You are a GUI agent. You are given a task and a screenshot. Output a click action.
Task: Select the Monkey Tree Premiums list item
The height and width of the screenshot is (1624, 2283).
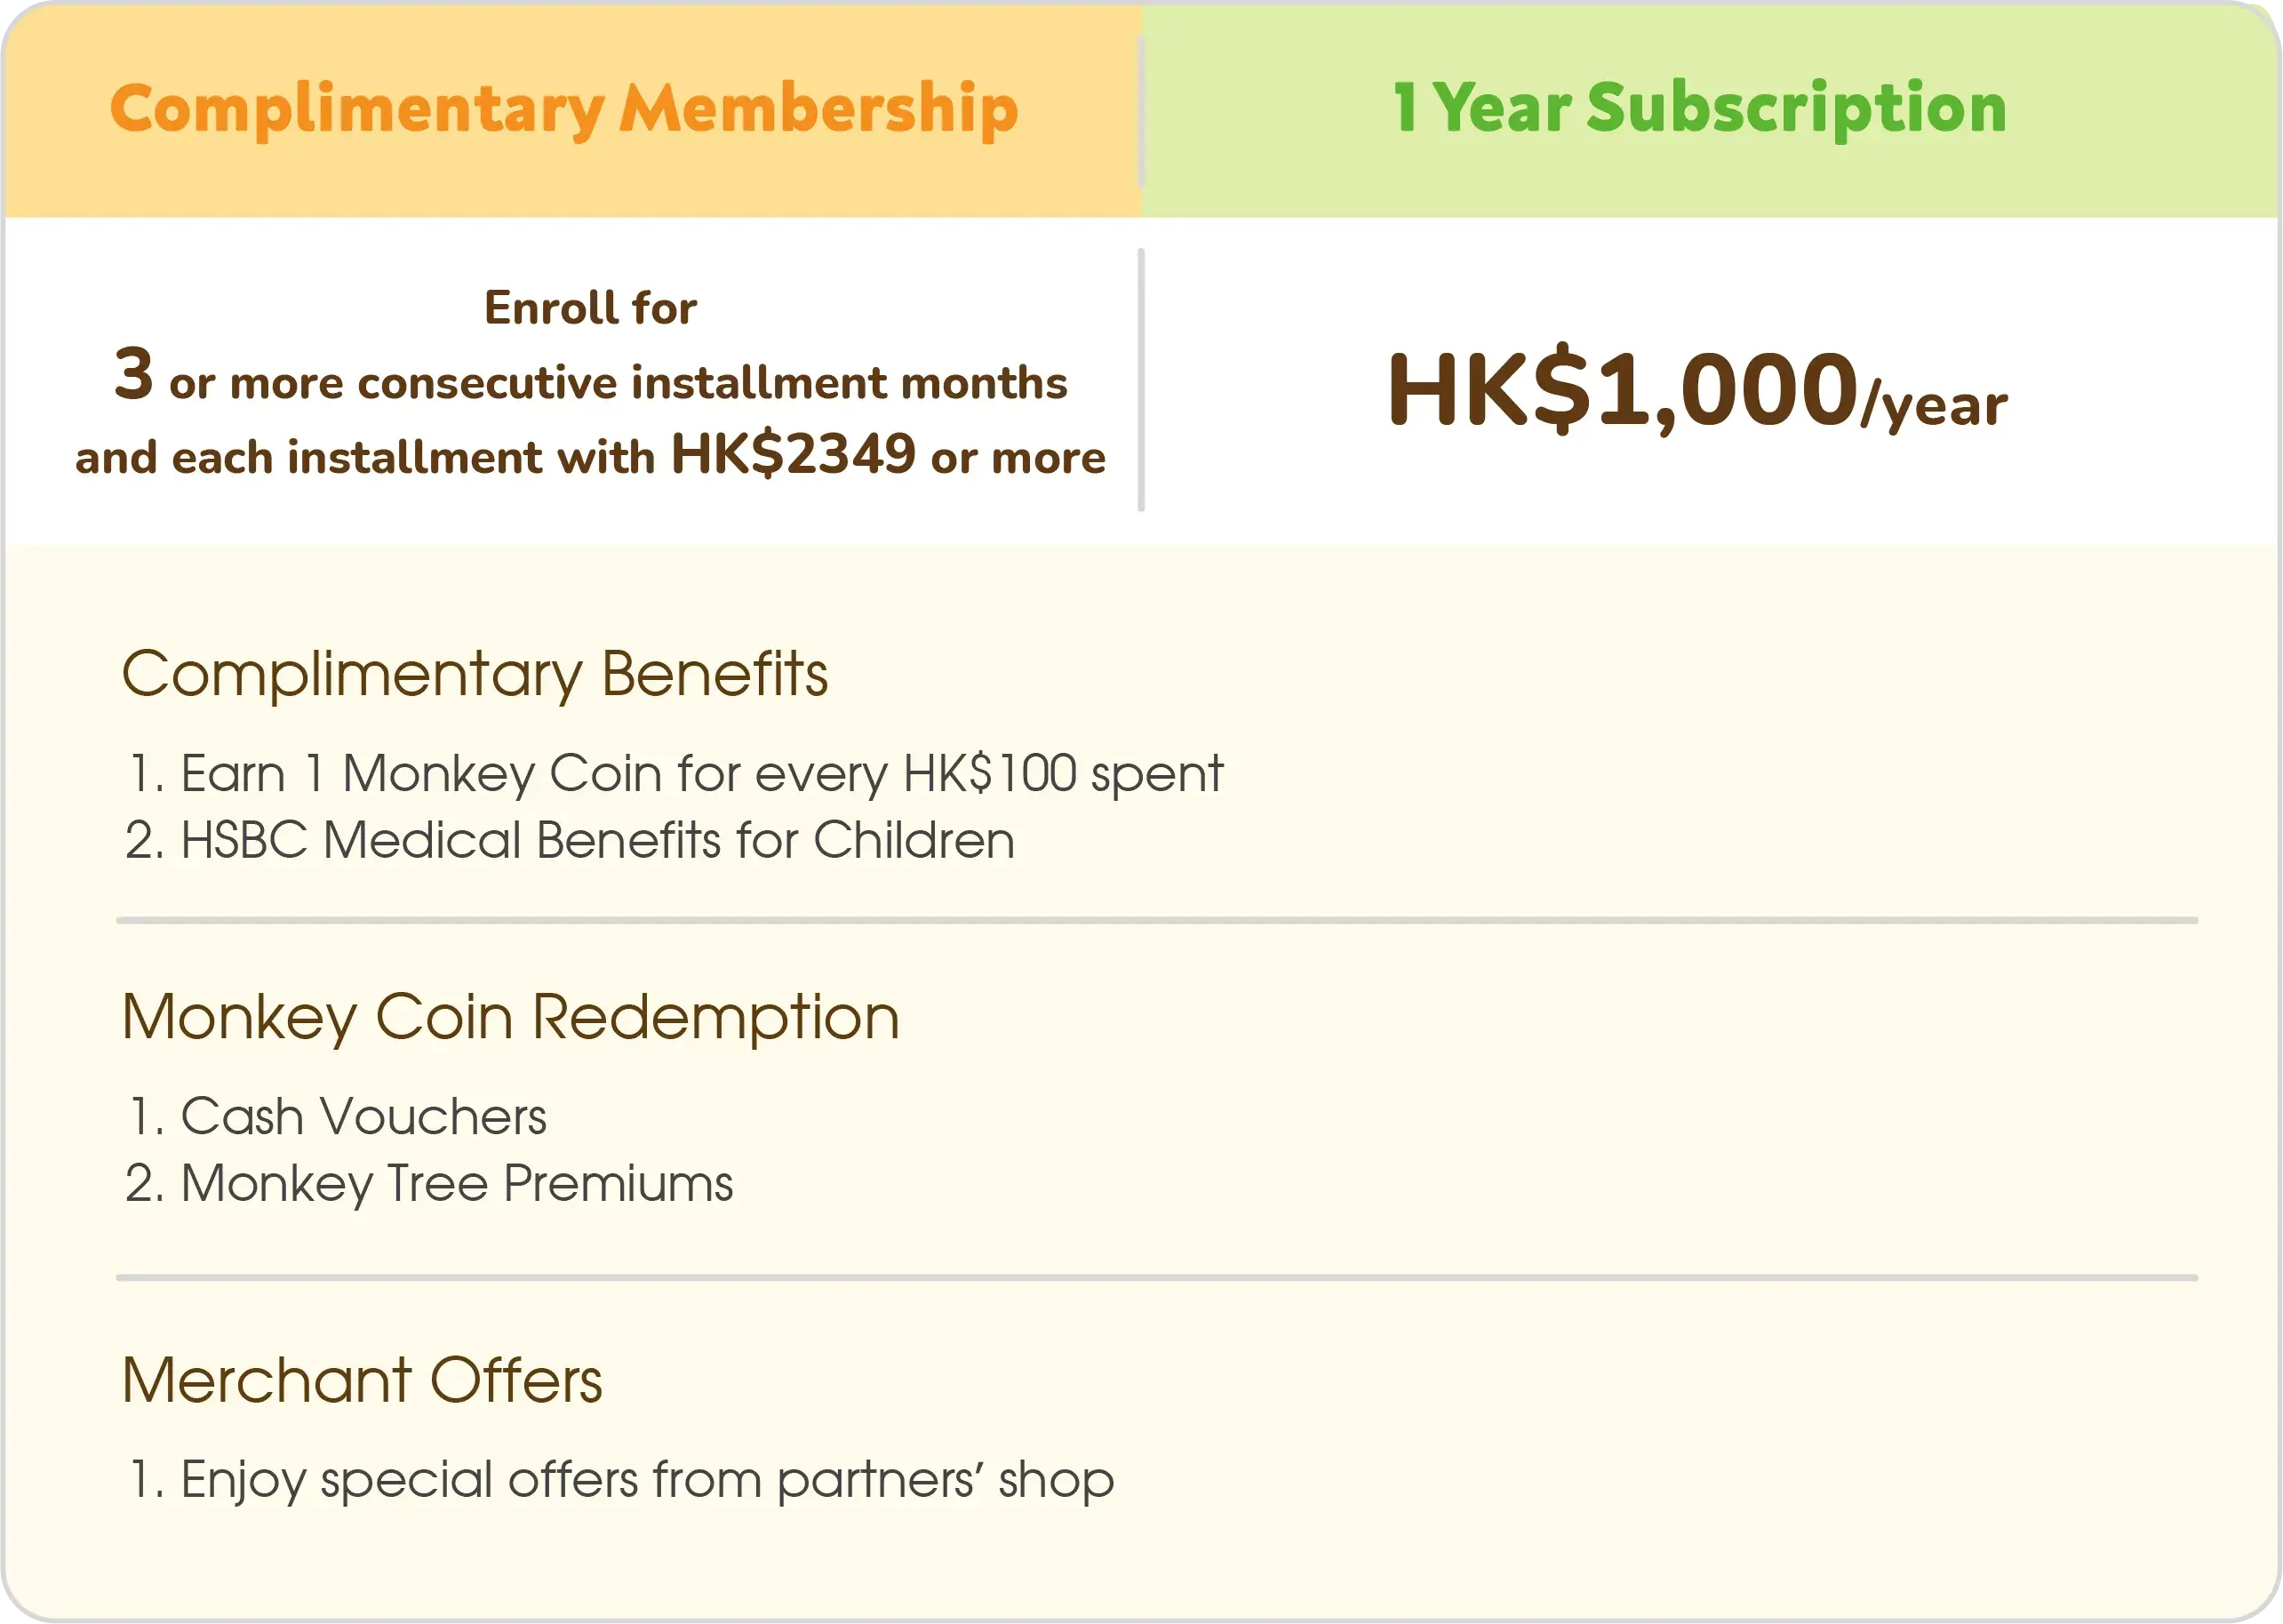(x=430, y=1185)
